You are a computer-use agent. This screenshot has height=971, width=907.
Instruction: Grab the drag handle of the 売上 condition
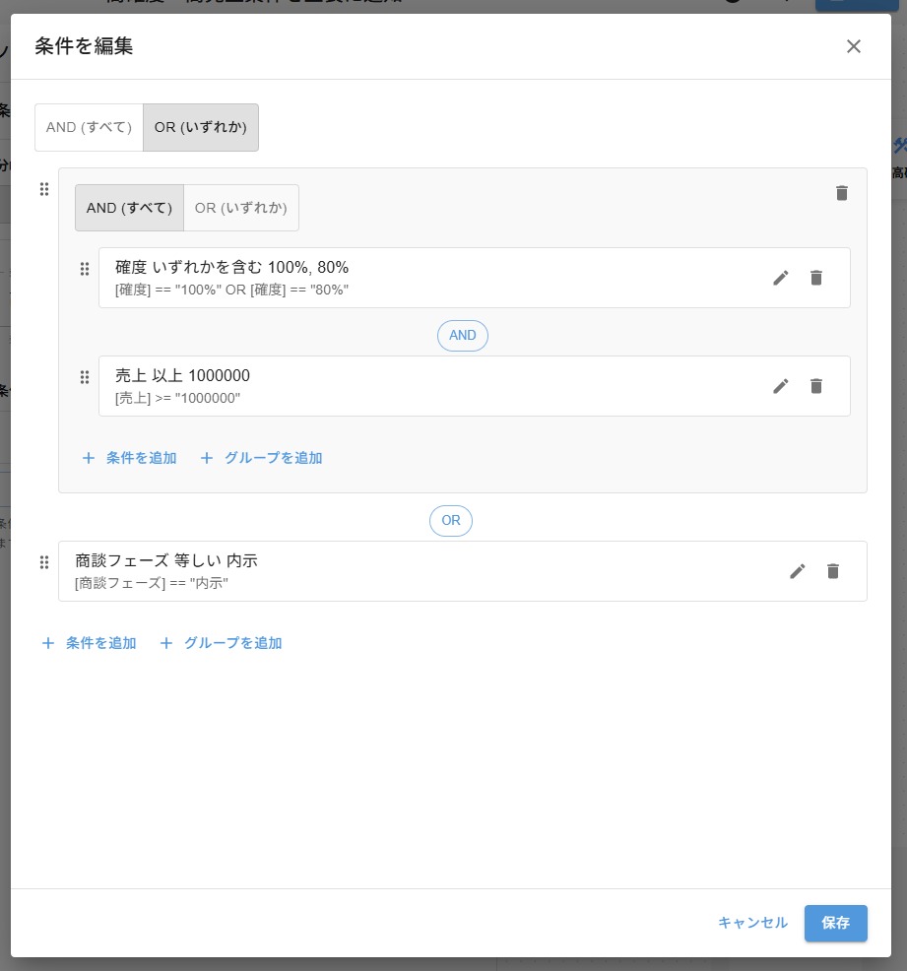[85, 378]
